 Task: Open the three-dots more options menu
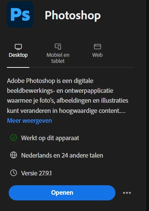tap(127, 193)
